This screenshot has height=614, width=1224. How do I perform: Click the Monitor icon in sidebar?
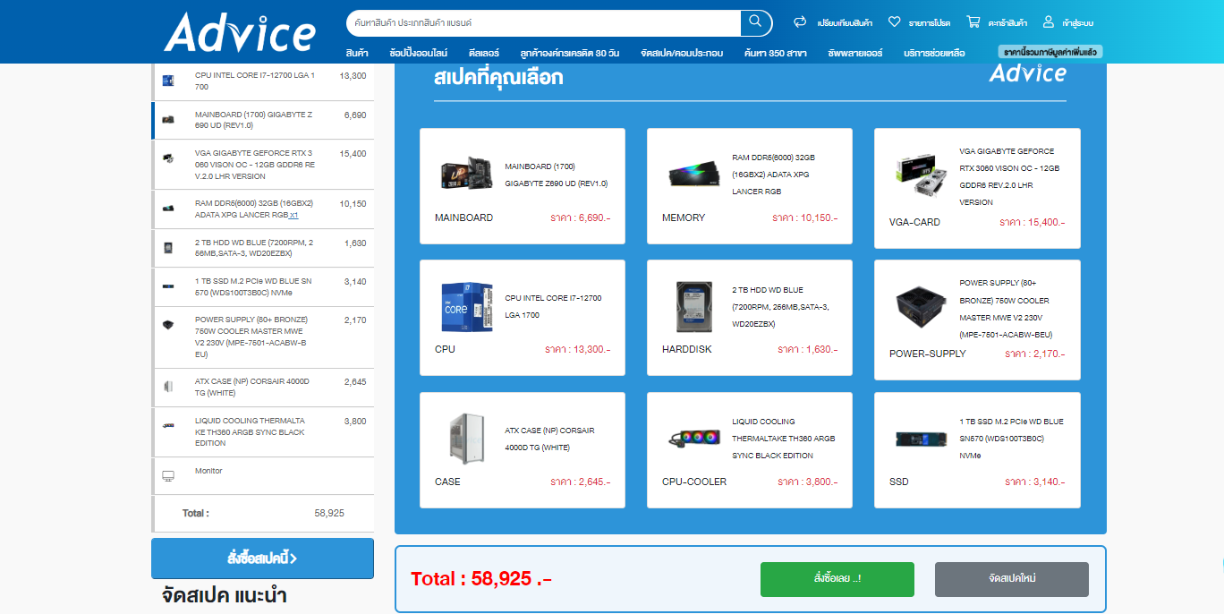167,476
